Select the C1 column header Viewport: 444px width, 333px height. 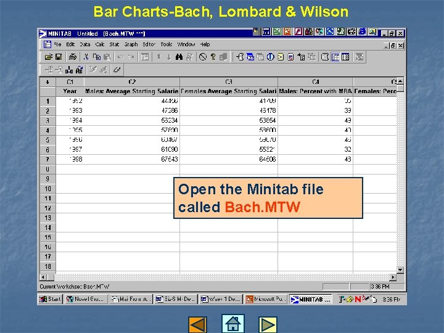point(70,82)
